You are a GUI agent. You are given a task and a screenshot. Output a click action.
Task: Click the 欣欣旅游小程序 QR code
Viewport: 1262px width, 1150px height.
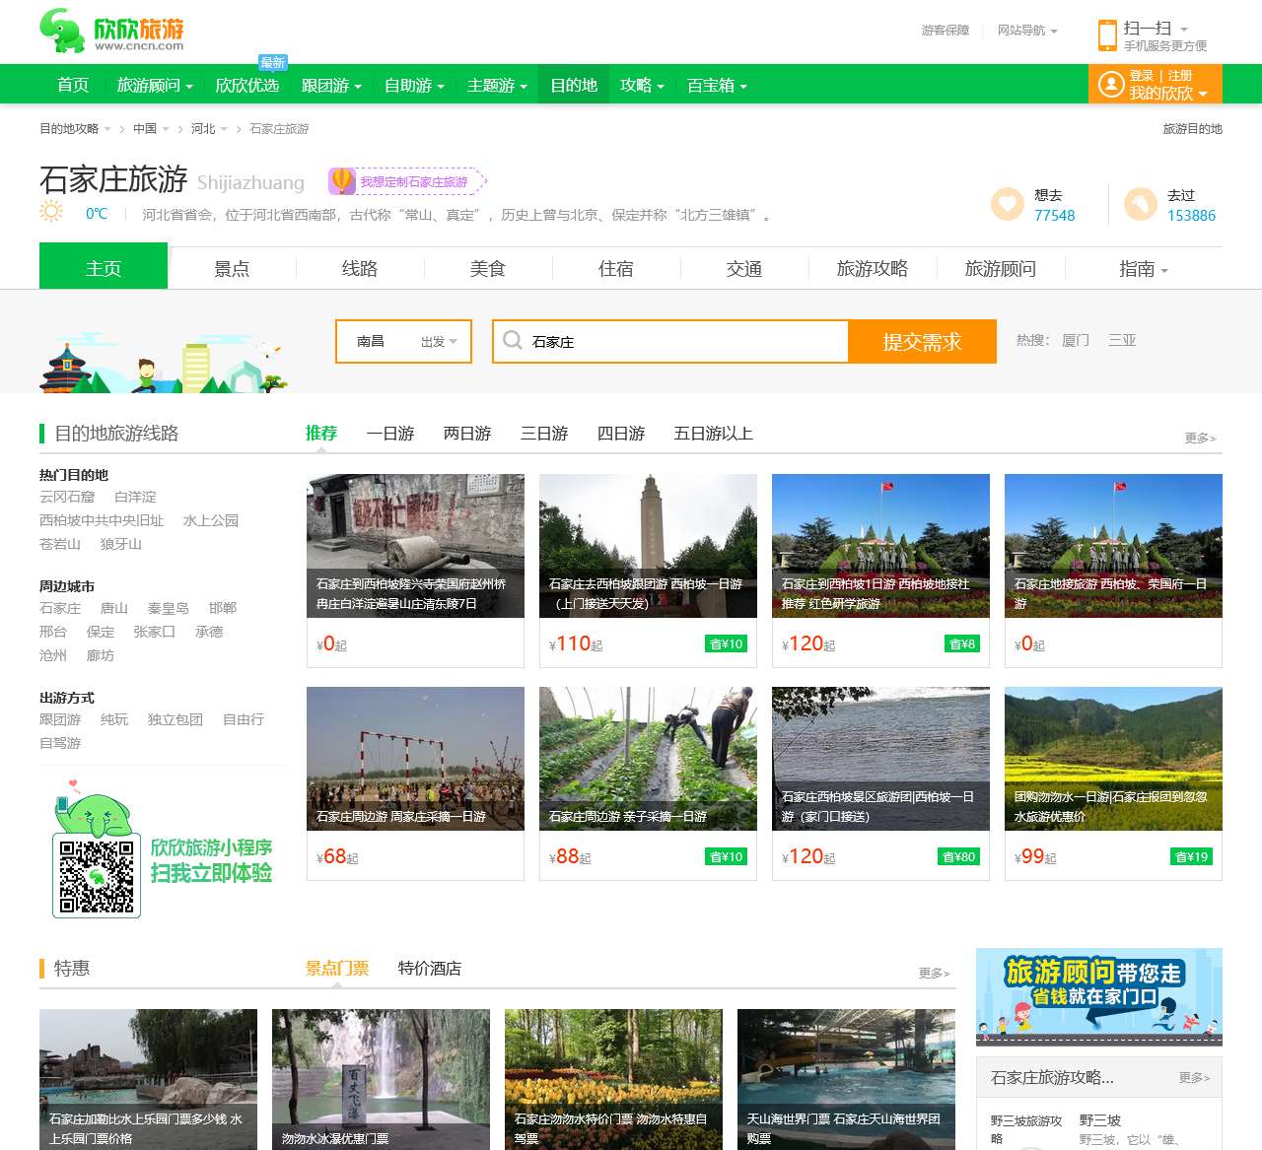[95, 873]
